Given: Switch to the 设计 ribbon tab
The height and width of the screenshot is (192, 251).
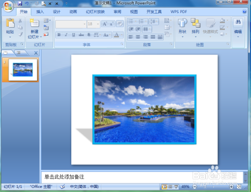Looking at the screenshot, I should point(57,12).
